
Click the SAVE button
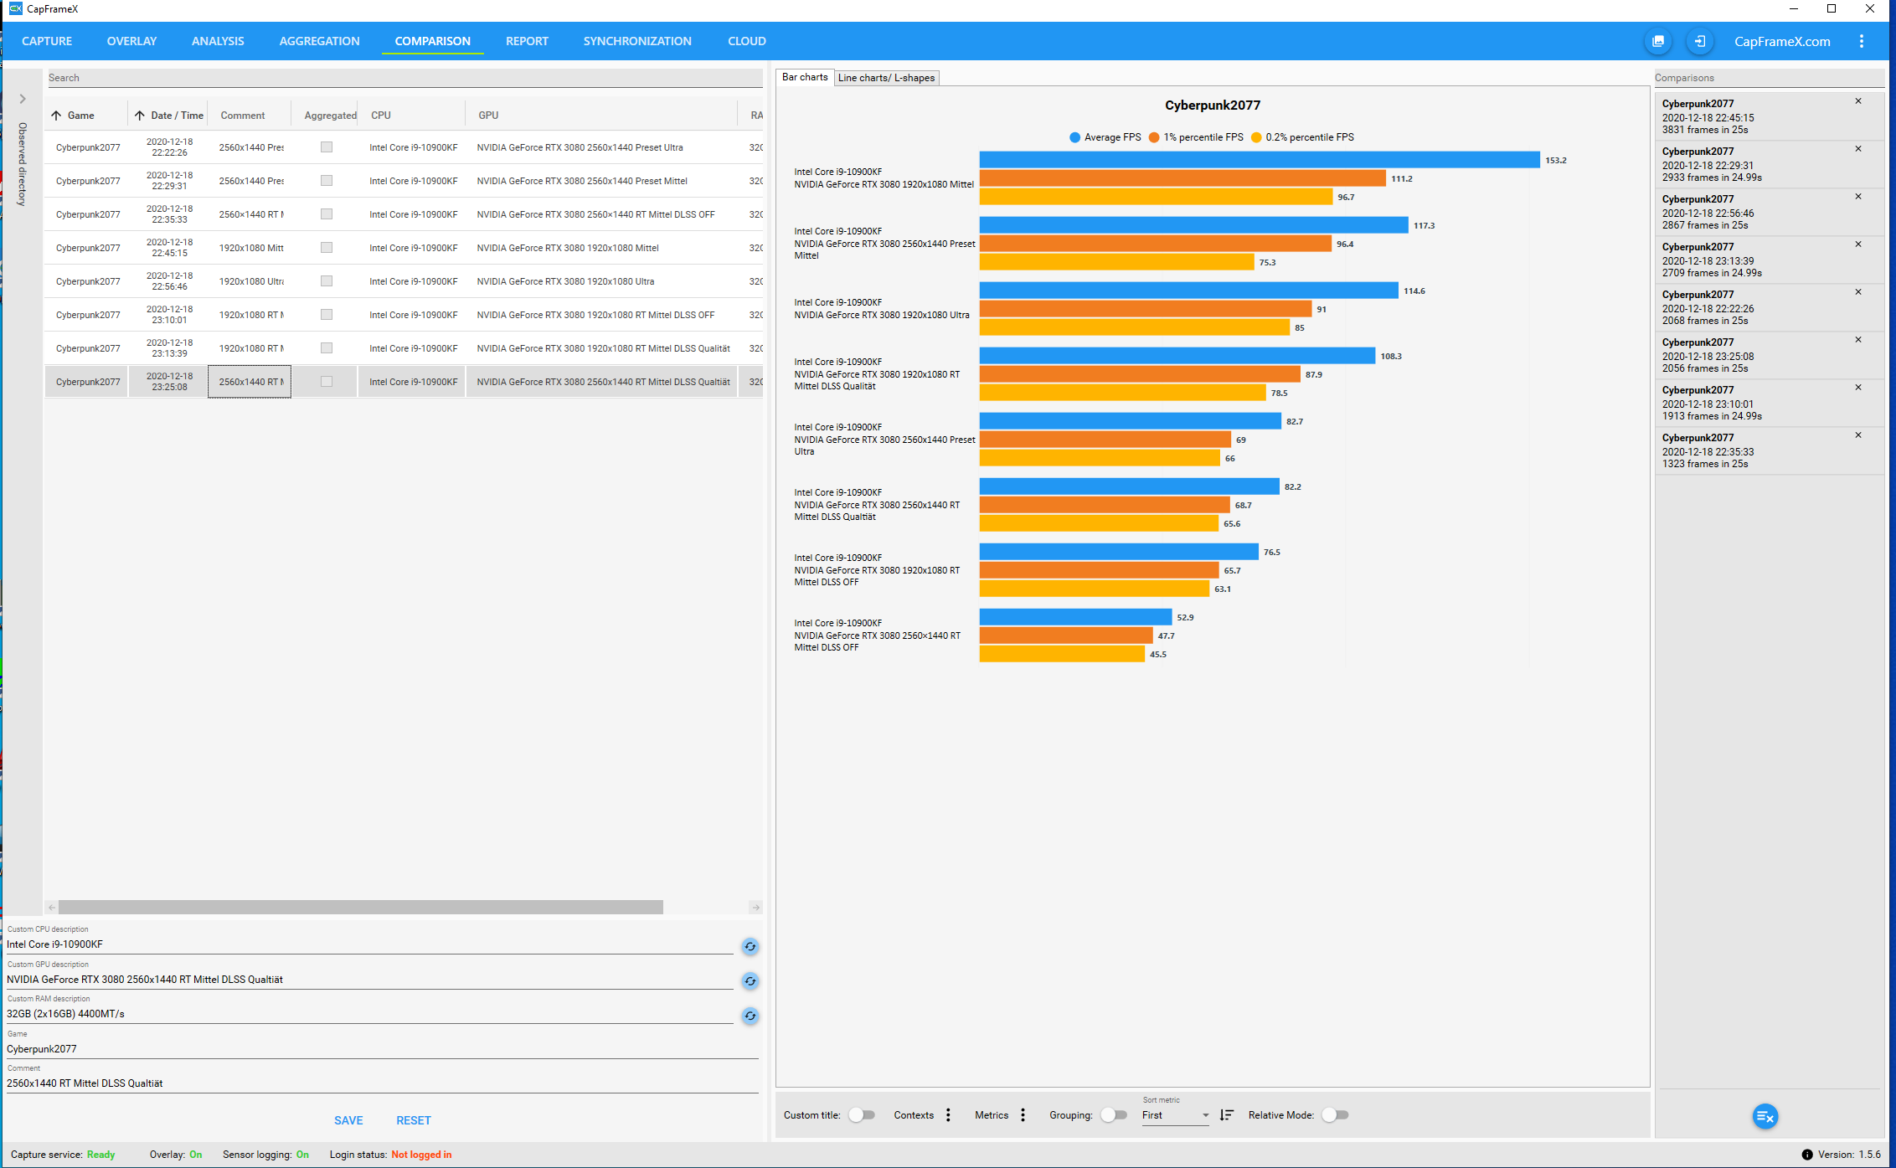coord(348,1120)
